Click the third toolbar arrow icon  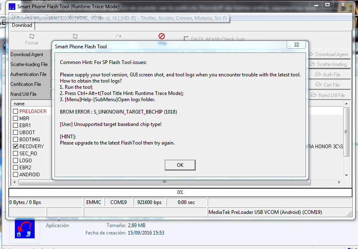point(118,36)
